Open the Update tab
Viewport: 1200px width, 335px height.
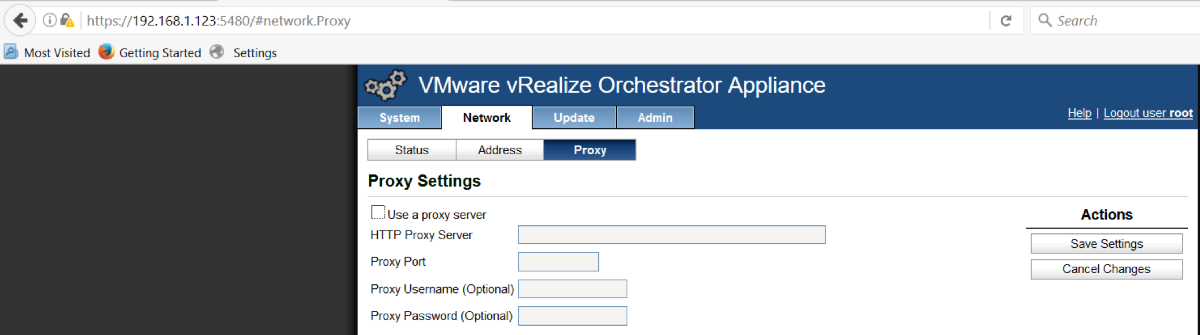tap(574, 118)
